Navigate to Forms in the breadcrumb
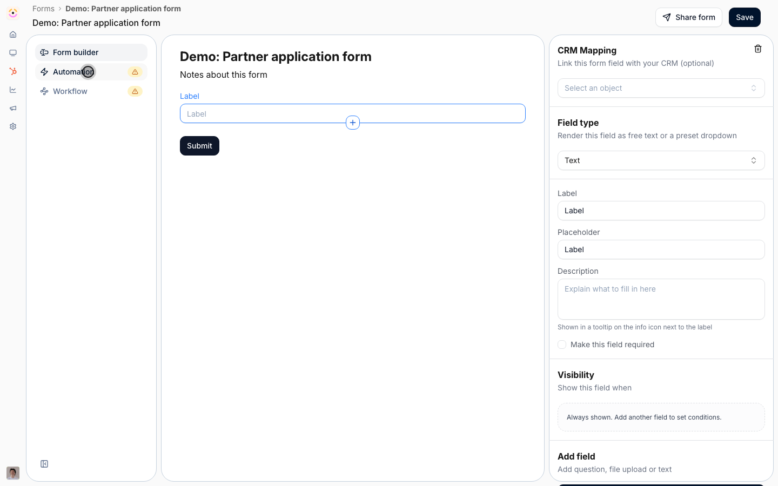The image size is (778, 486). tap(43, 9)
